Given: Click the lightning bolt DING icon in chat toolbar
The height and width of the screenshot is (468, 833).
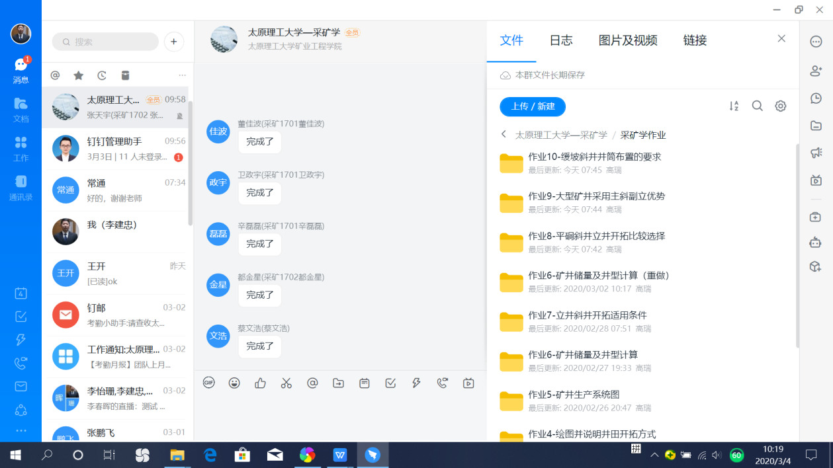Looking at the screenshot, I should point(416,383).
